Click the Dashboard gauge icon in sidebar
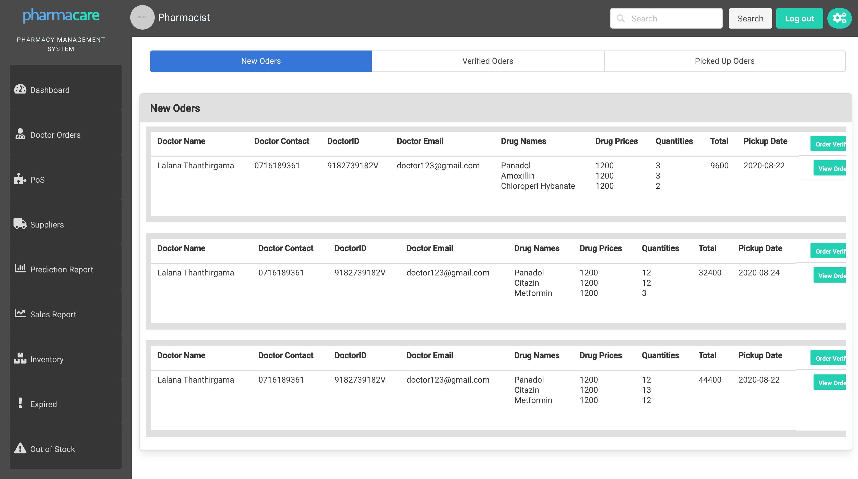The width and height of the screenshot is (858, 479). [x=20, y=89]
